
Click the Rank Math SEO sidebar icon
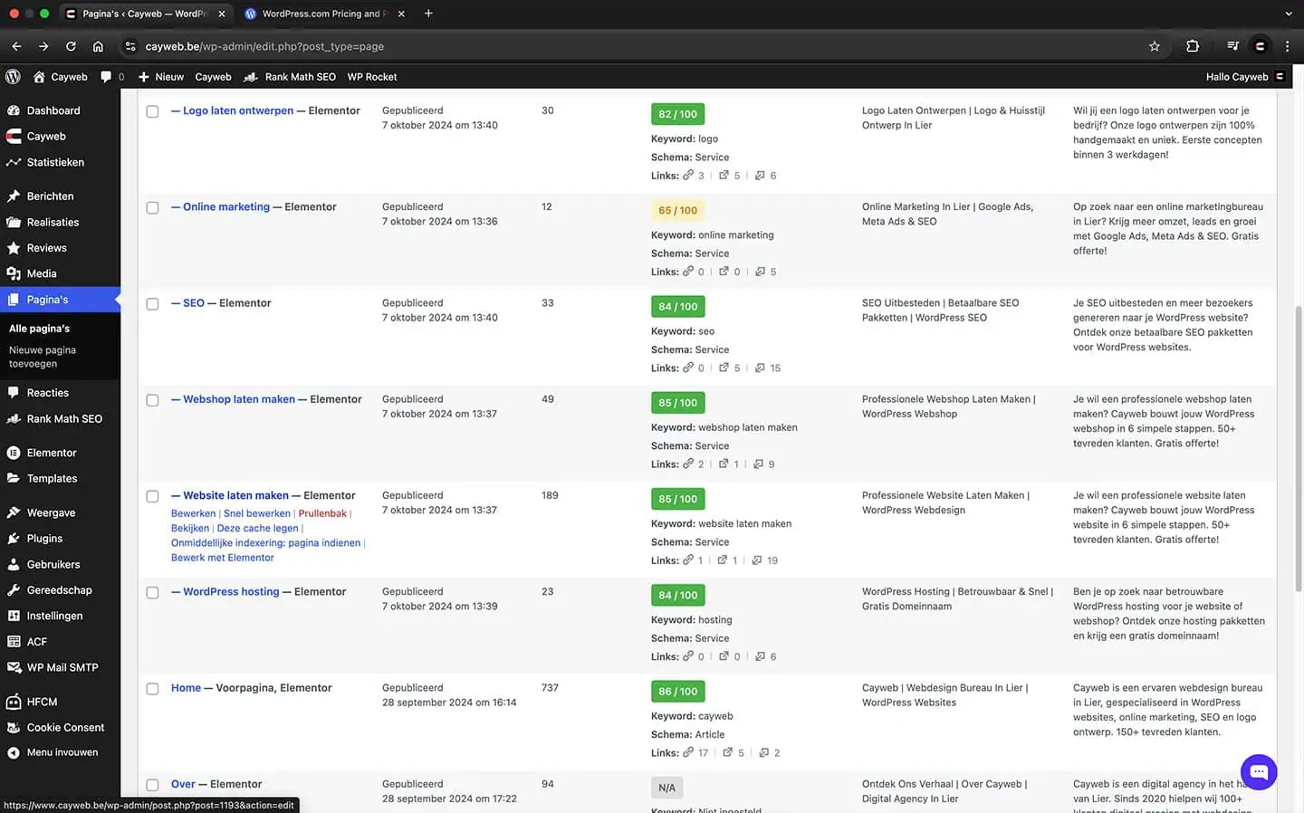14,418
